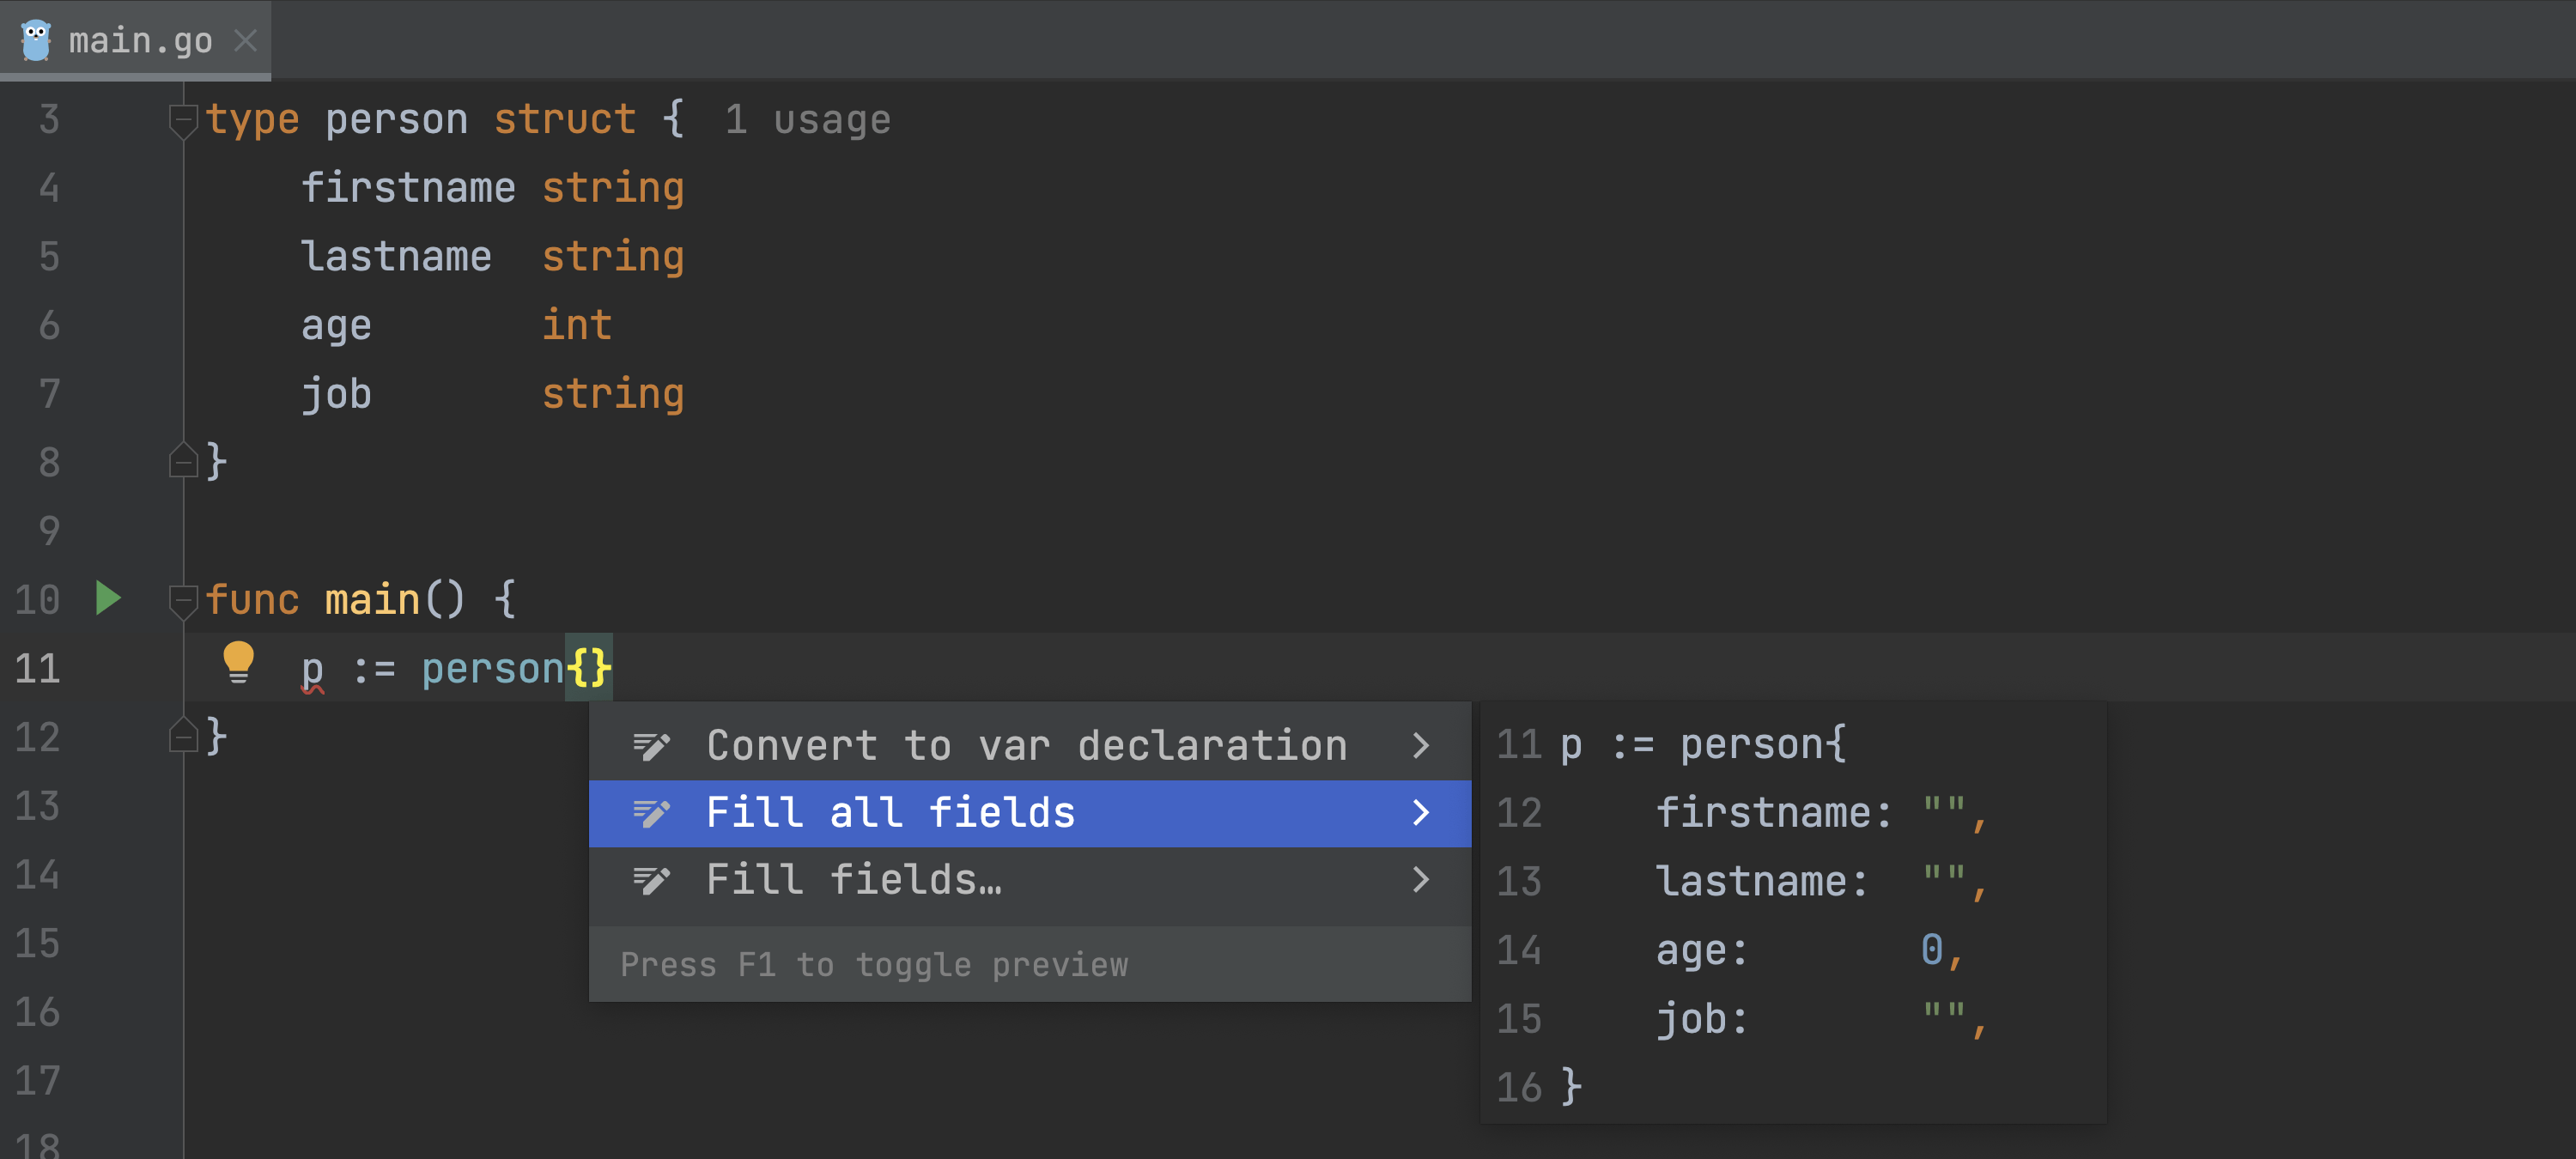Select Fill all fields menu entry

[890, 812]
